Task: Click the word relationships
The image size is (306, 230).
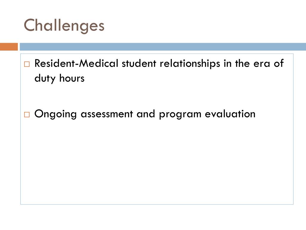Action: [190, 64]
